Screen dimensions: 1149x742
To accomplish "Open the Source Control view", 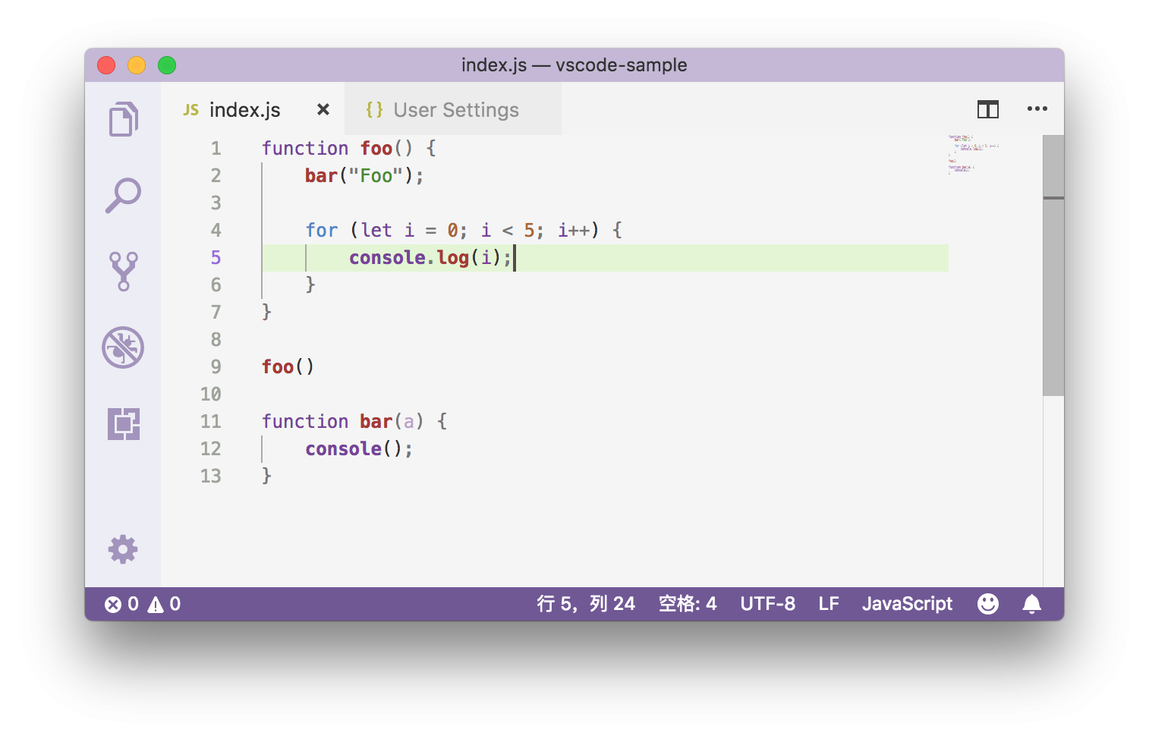I will [x=124, y=271].
